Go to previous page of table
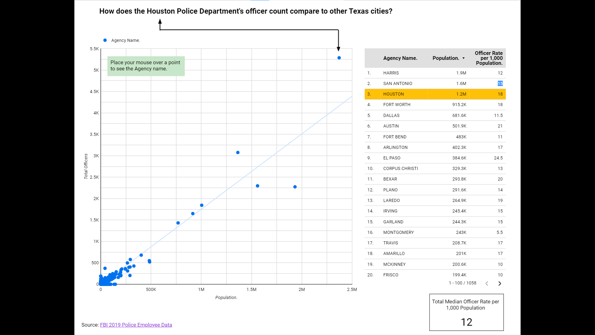 coord(487,284)
